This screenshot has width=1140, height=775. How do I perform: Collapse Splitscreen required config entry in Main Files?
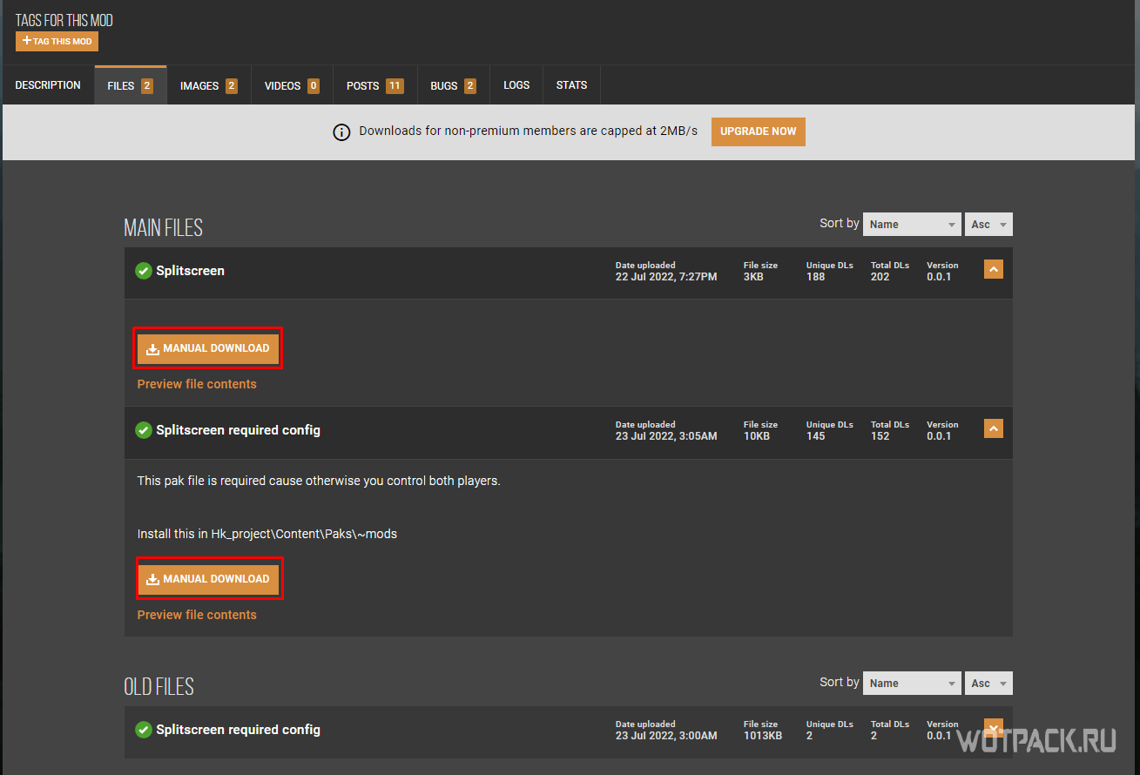tap(993, 428)
